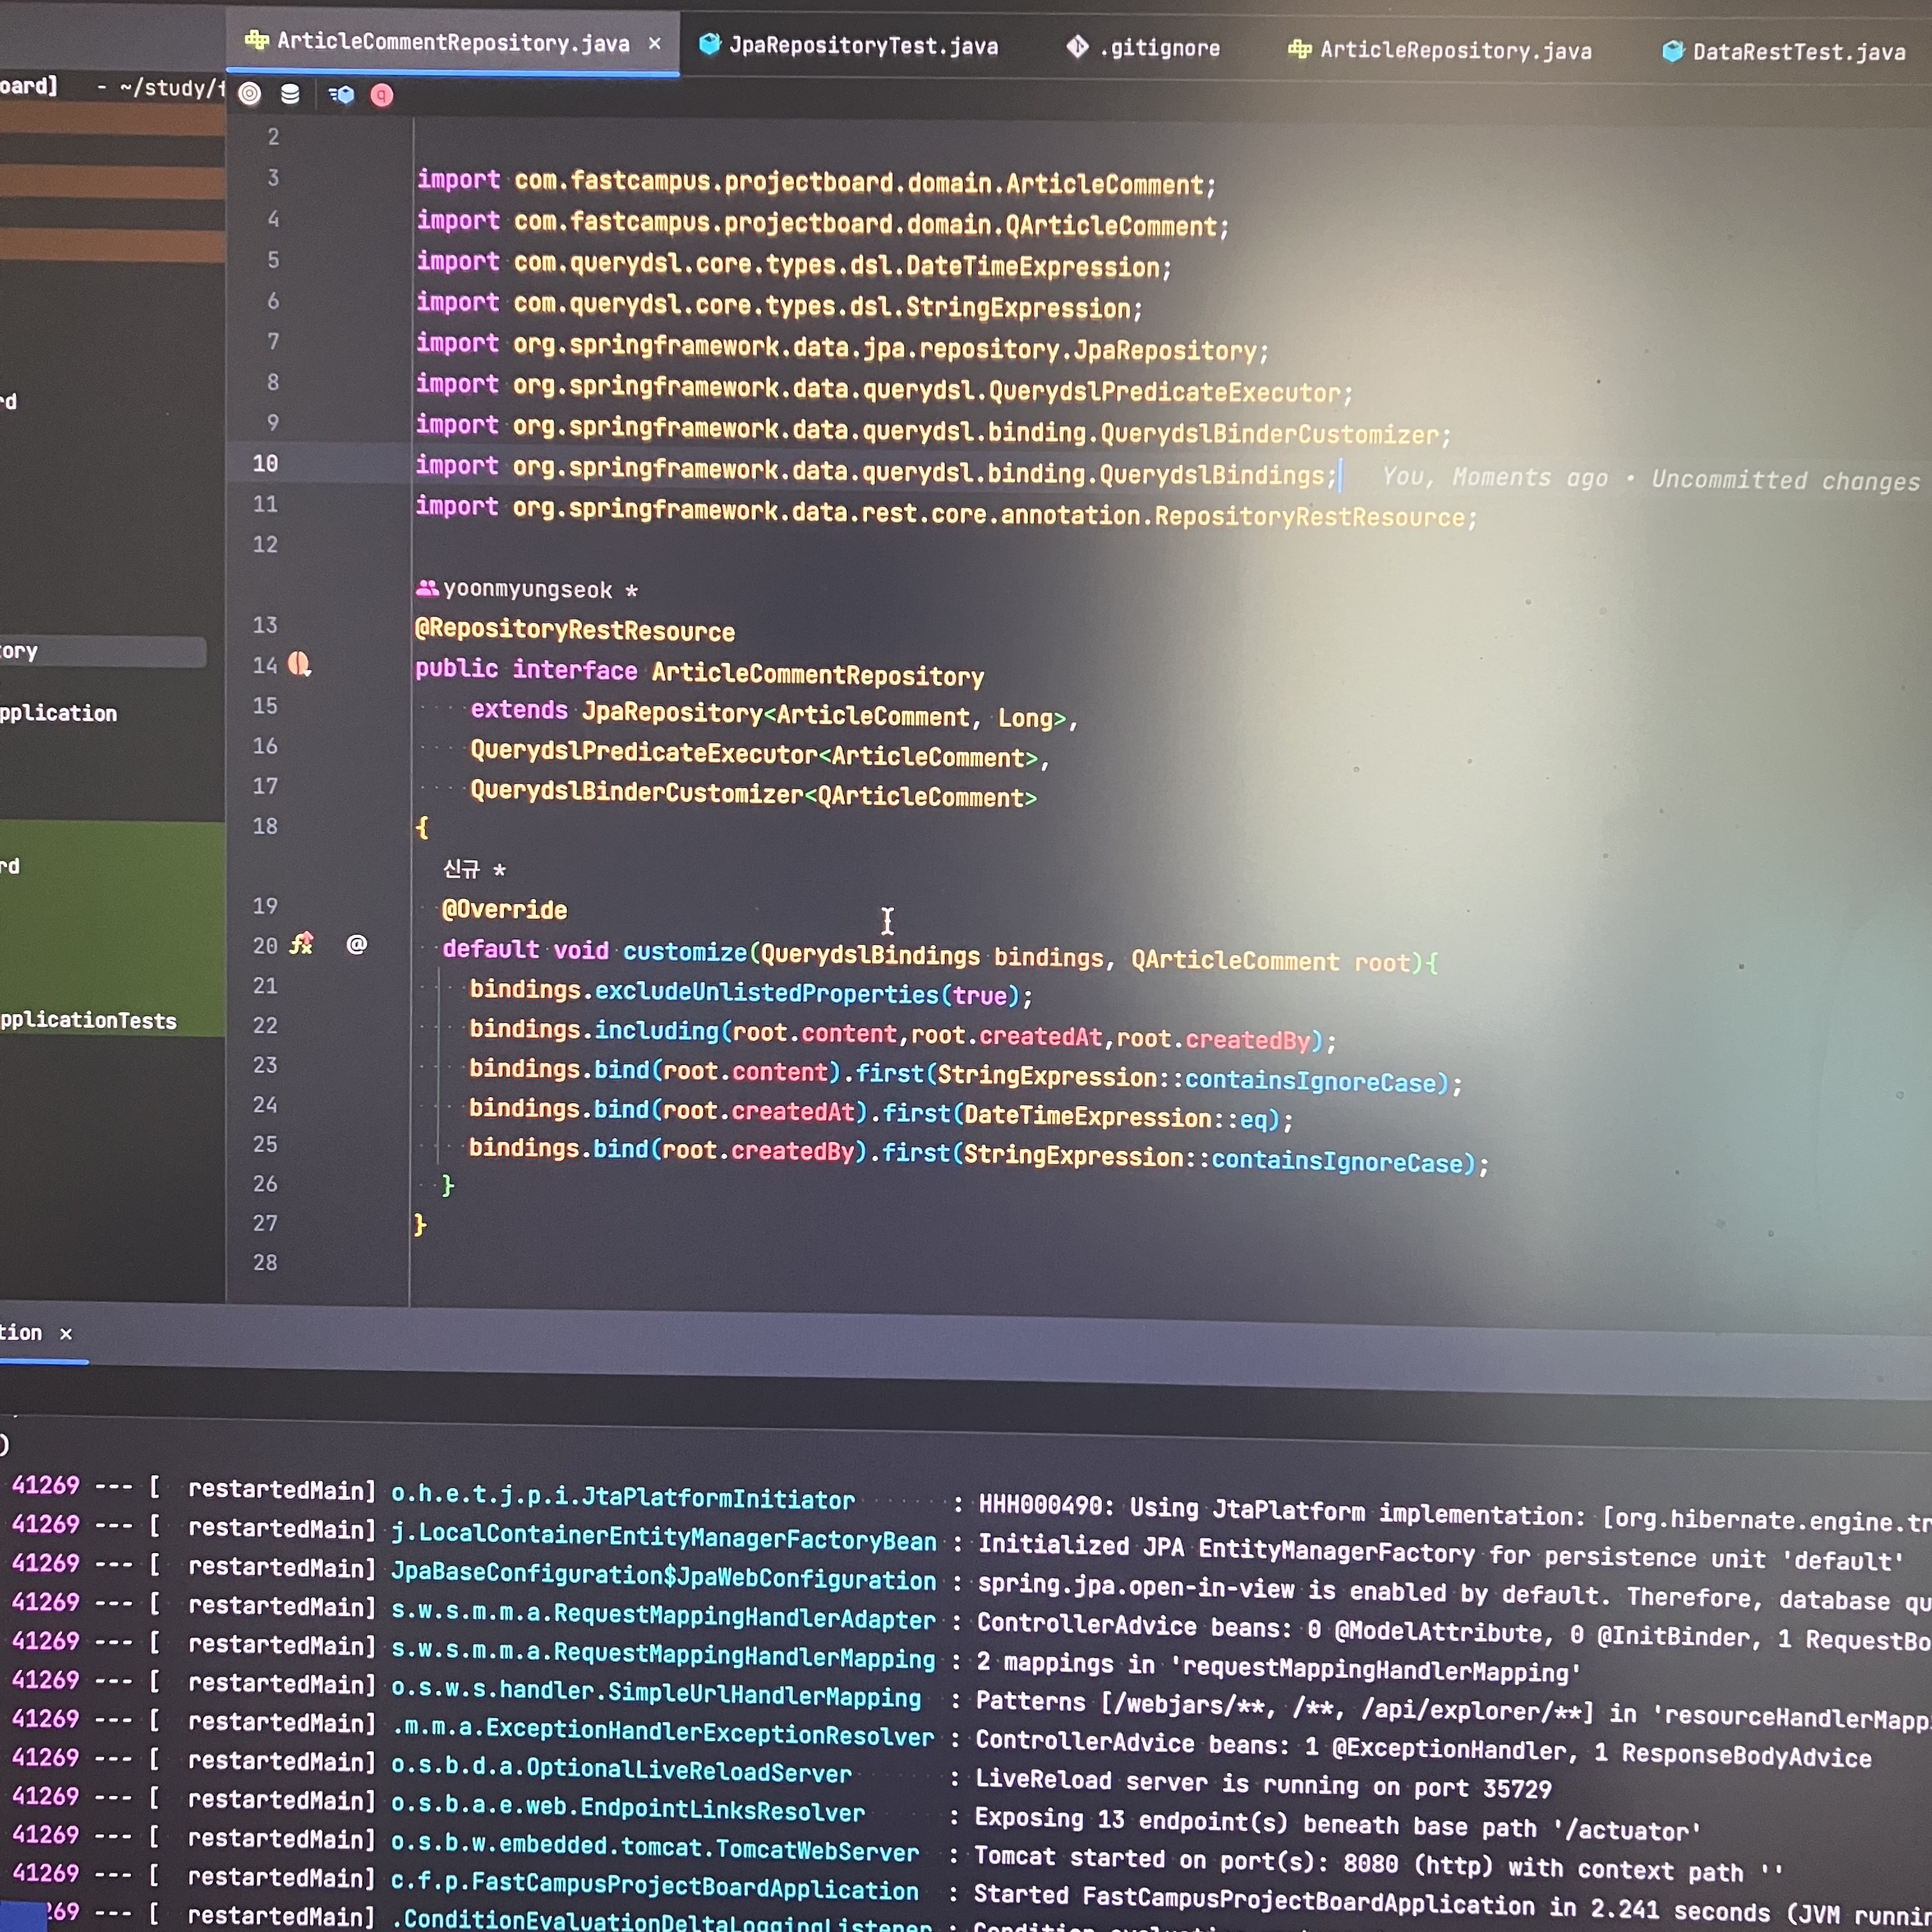The width and height of the screenshot is (1932, 1932).
Task: Click the target circle icon in editor toolbar
Action: [x=250, y=94]
